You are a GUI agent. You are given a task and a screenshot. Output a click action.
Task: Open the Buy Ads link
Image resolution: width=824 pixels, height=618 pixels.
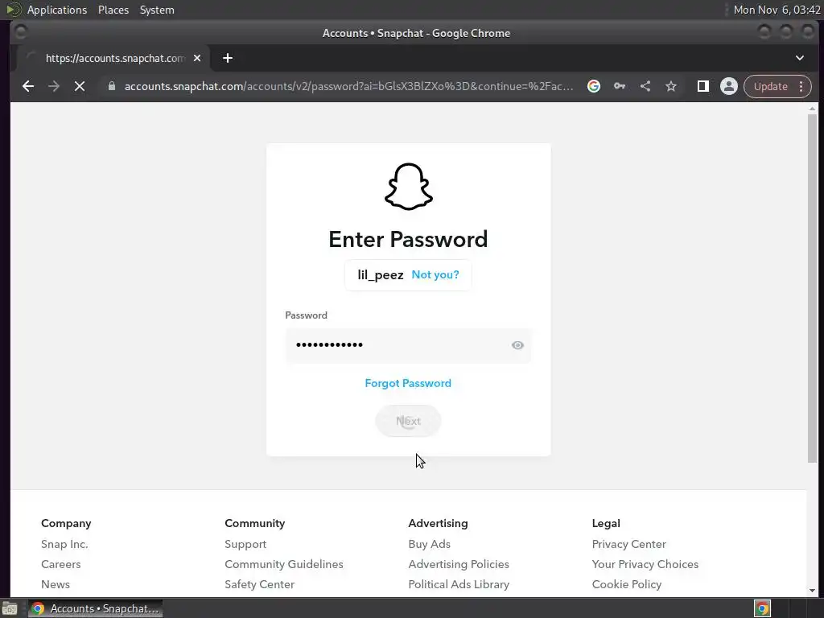[x=430, y=545]
